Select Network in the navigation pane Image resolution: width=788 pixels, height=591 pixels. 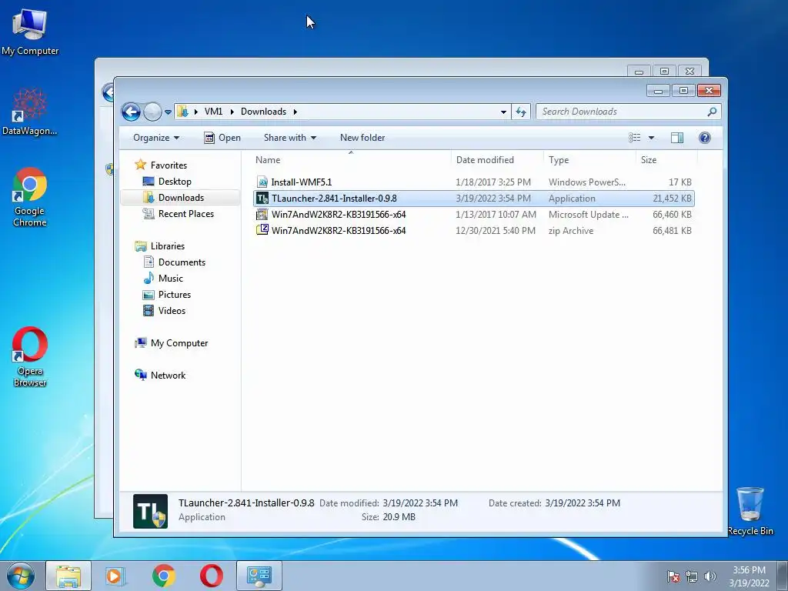tap(168, 375)
